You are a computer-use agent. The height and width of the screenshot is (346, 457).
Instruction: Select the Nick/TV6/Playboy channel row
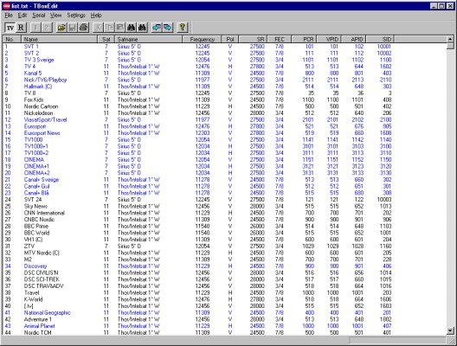(x=198, y=80)
